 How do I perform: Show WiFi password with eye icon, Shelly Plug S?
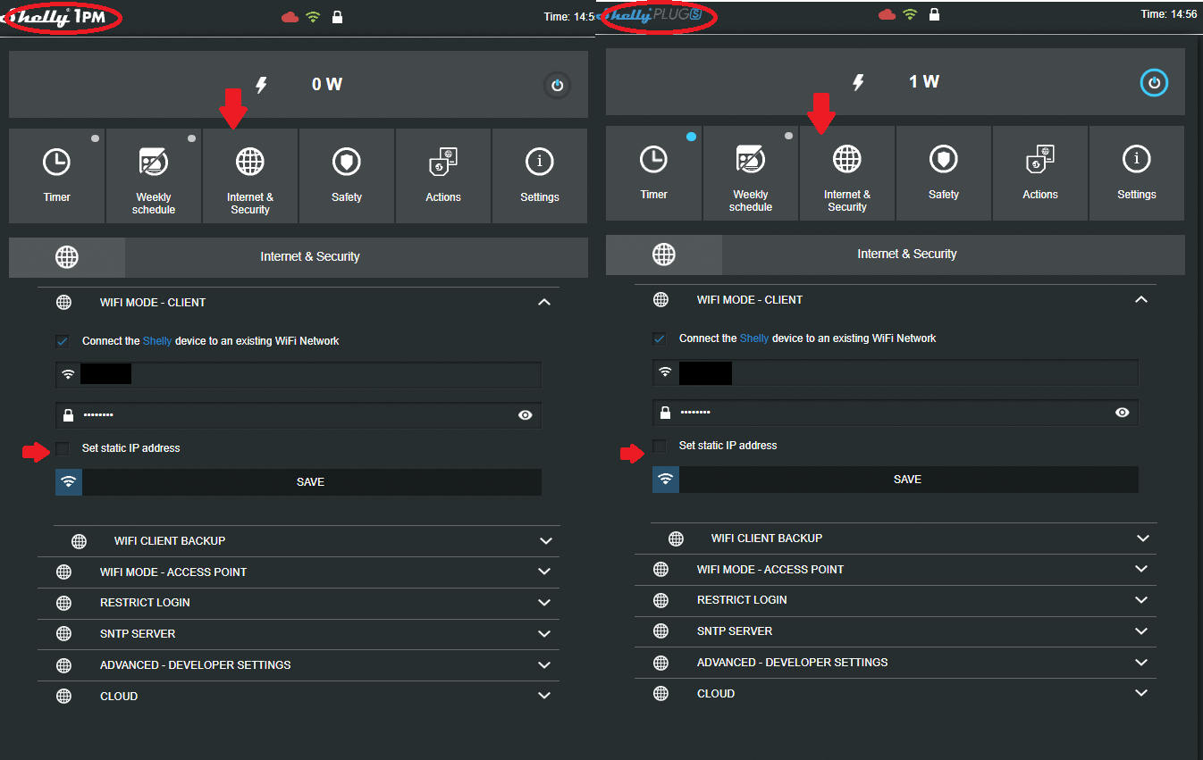pos(1123,413)
